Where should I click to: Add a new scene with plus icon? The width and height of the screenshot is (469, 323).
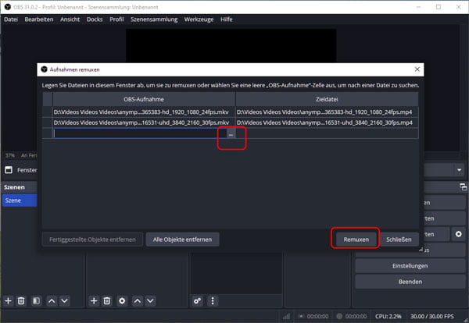coord(9,301)
